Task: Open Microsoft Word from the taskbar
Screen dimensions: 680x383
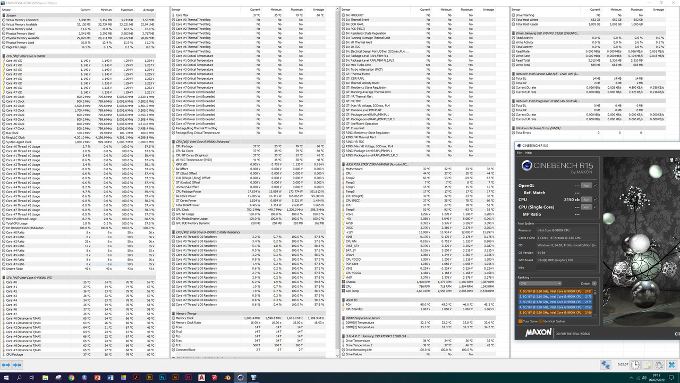Action: [x=110, y=378]
